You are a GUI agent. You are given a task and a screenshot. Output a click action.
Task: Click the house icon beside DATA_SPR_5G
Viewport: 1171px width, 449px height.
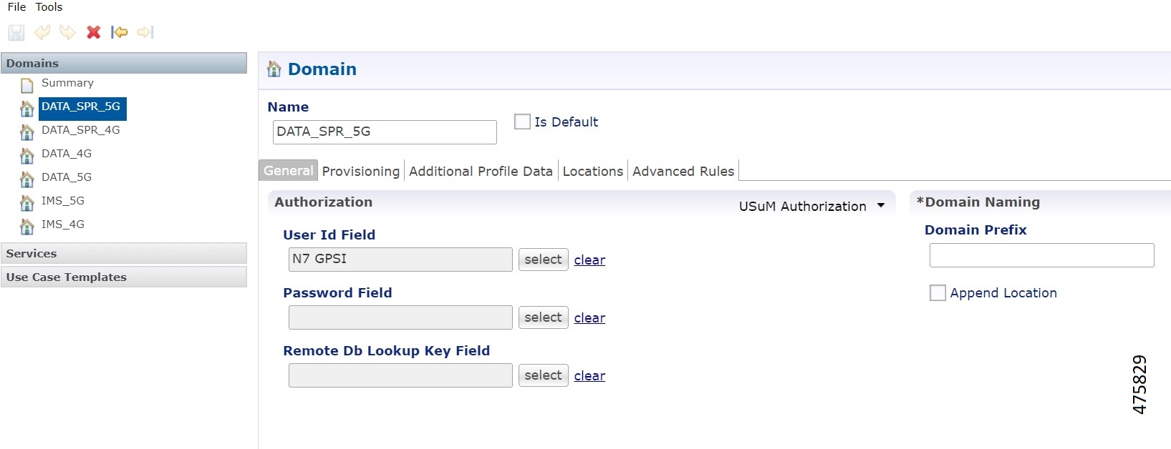coord(27,109)
